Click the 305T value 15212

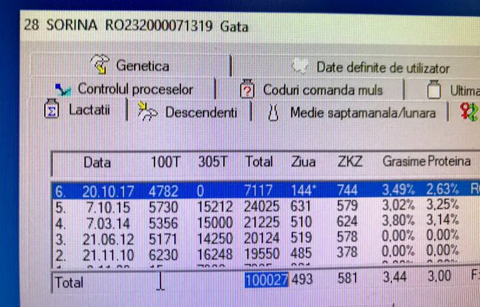pos(215,207)
